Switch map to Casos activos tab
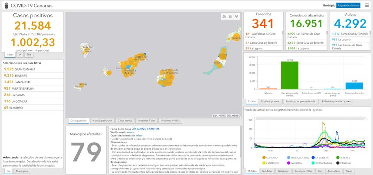Screen dimensions: 373x175 pos(125,120)
